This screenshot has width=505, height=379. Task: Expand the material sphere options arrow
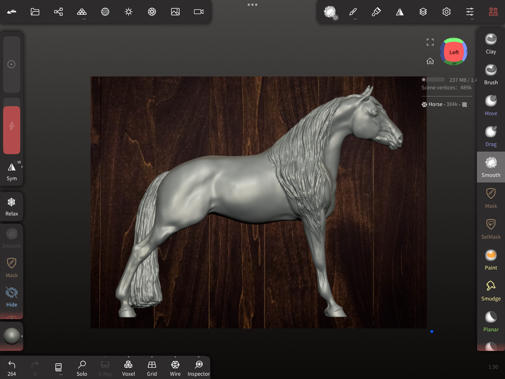(x=22, y=336)
